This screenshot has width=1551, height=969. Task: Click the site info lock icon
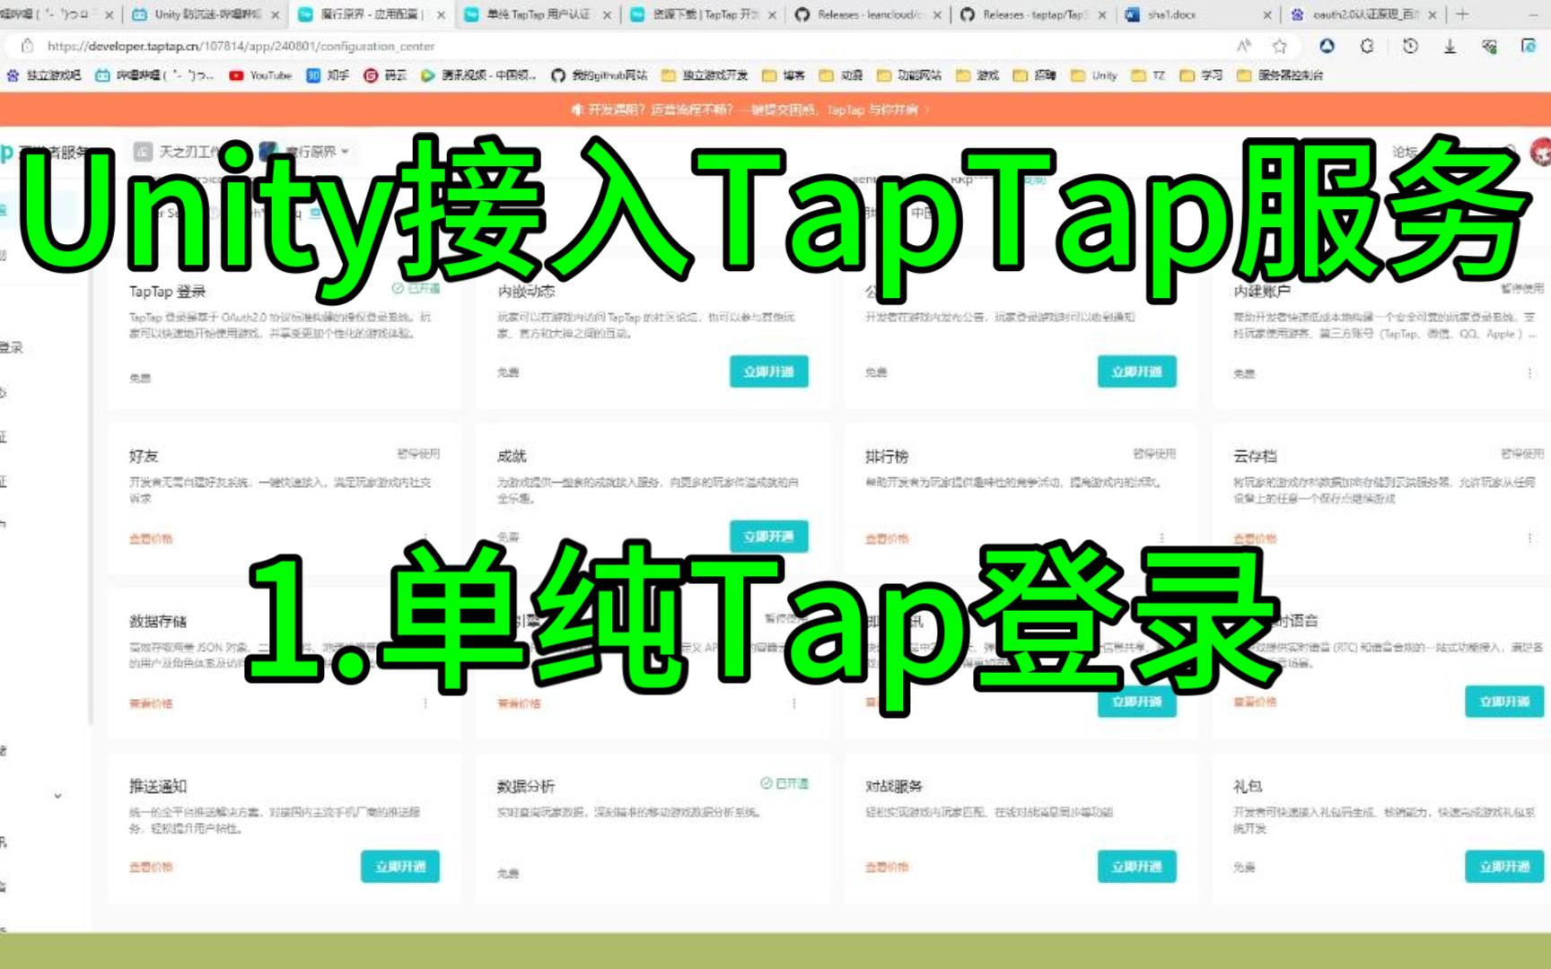point(27,46)
